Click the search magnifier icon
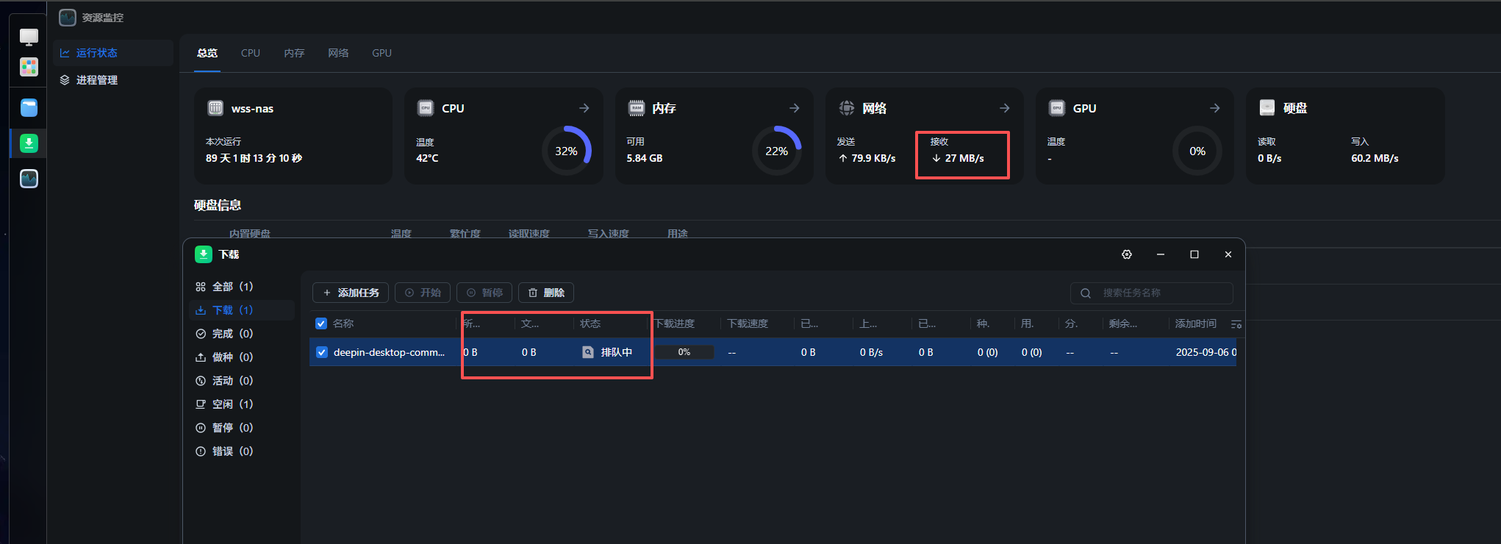Viewport: 1501px width, 544px height. point(1086,293)
